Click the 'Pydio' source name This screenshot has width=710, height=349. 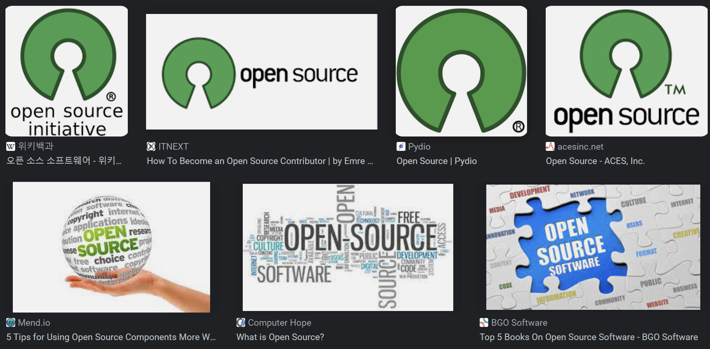point(419,147)
